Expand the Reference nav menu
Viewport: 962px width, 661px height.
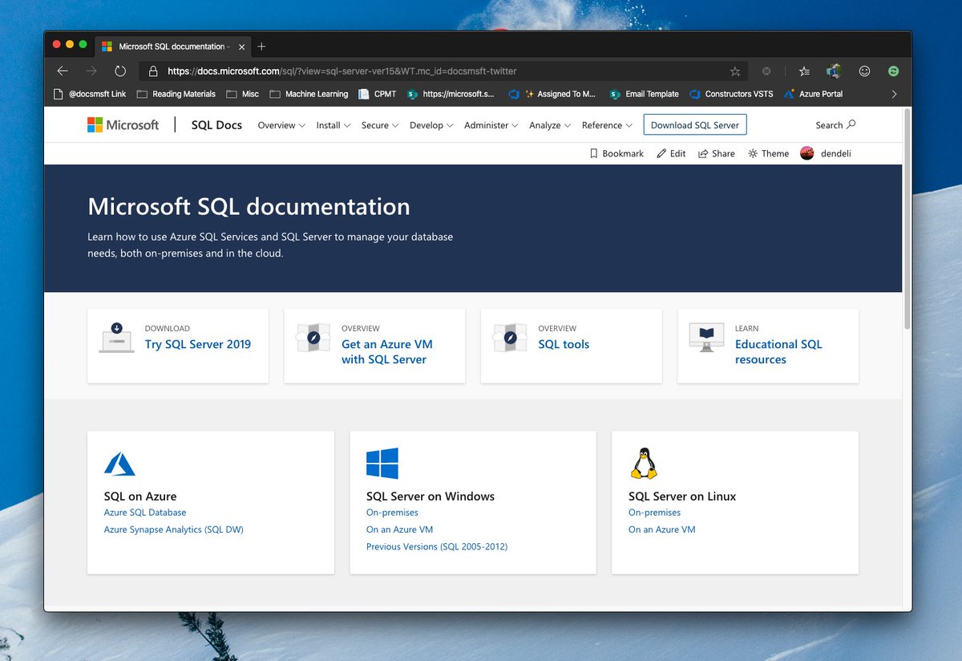click(607, 125)
